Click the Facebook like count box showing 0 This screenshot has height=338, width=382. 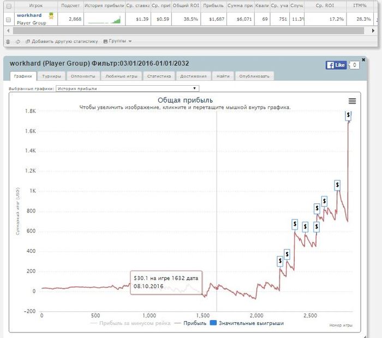point(355,65)
